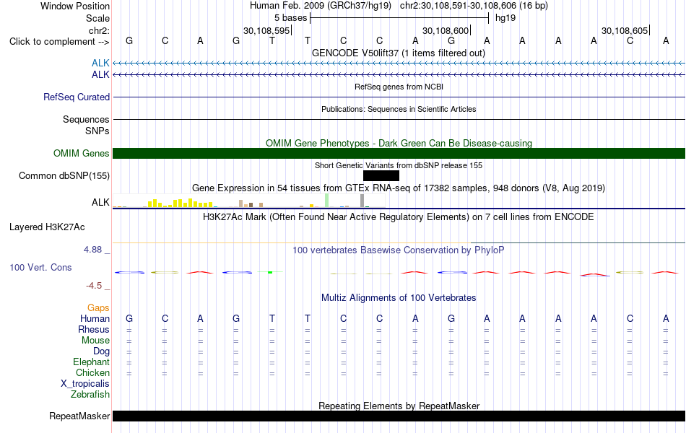Open the 'OMIM Genes' label

(82, 153)
